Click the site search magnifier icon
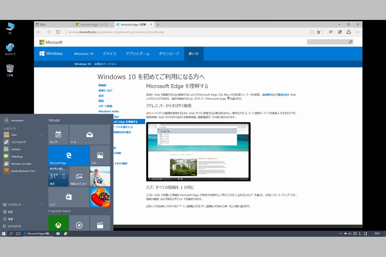Viewport: 386px width, 257px height. (x=351, y=42)
